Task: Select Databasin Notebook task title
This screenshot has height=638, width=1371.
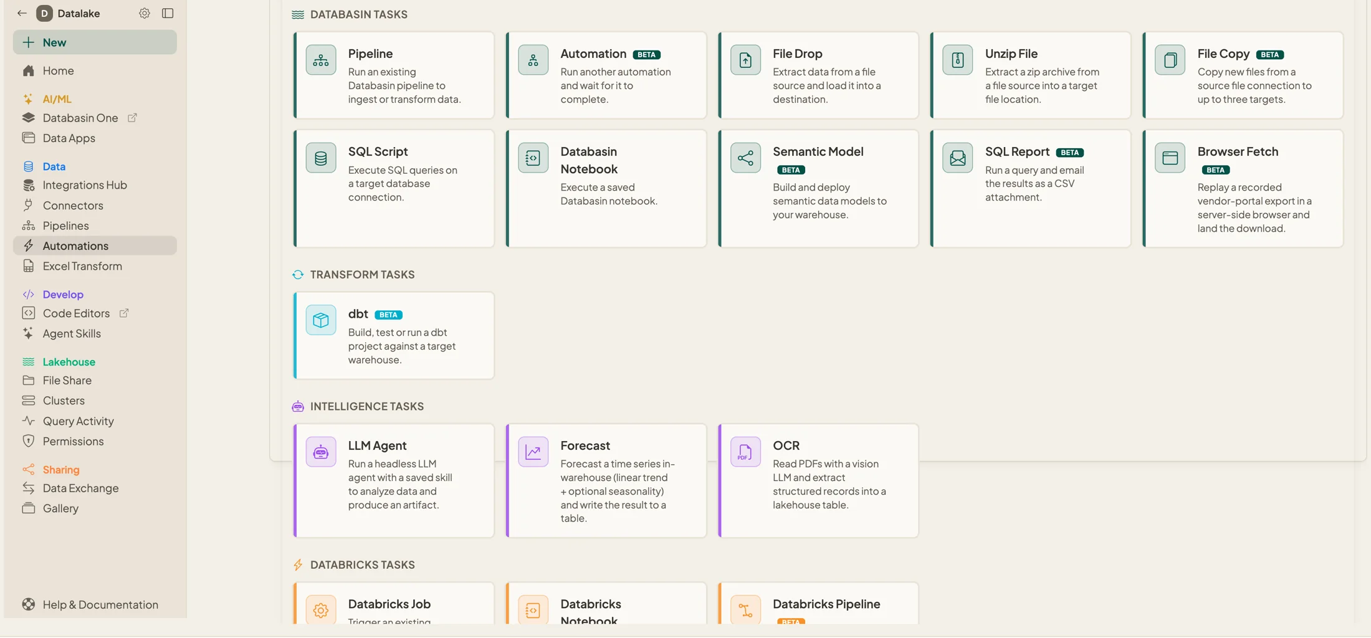Action: [589, 161]
